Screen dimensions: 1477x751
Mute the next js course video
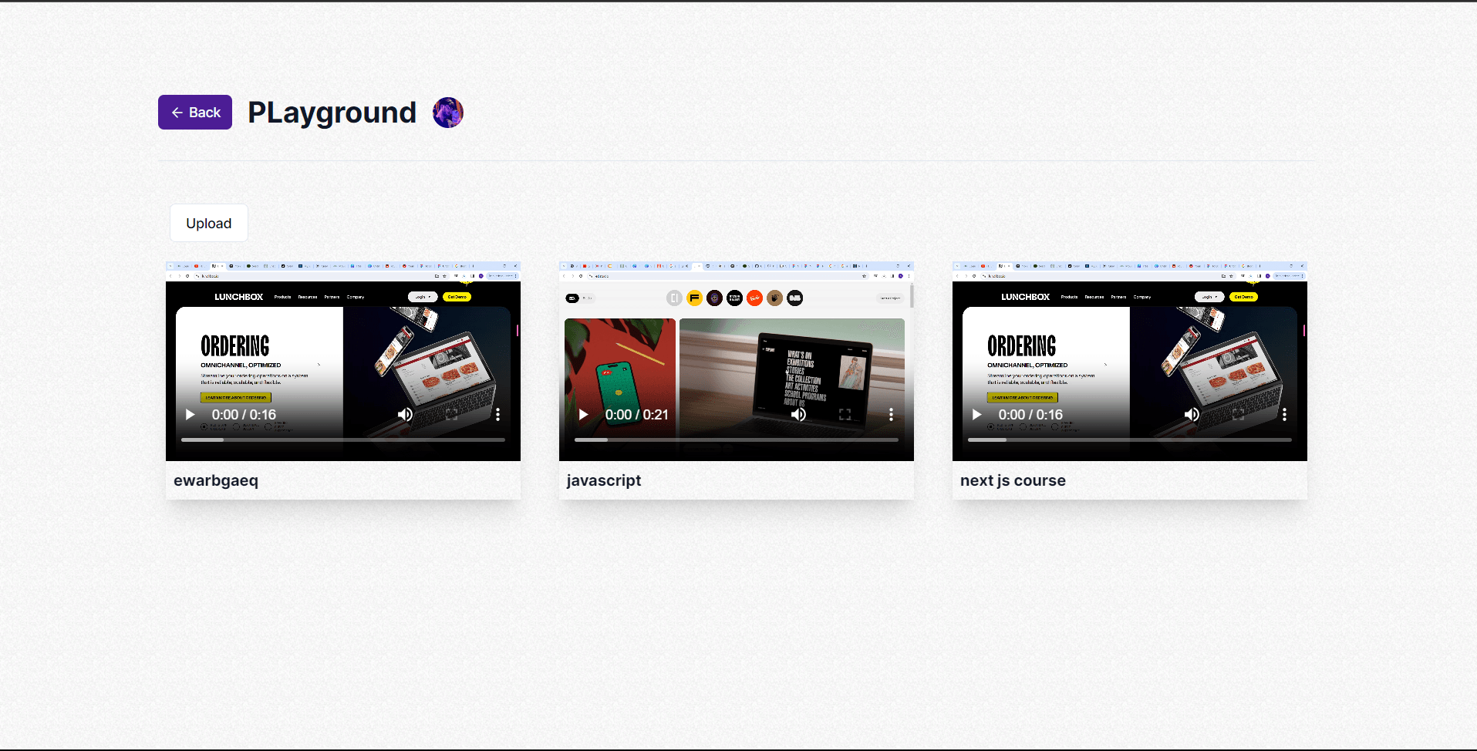point(1192,415)
